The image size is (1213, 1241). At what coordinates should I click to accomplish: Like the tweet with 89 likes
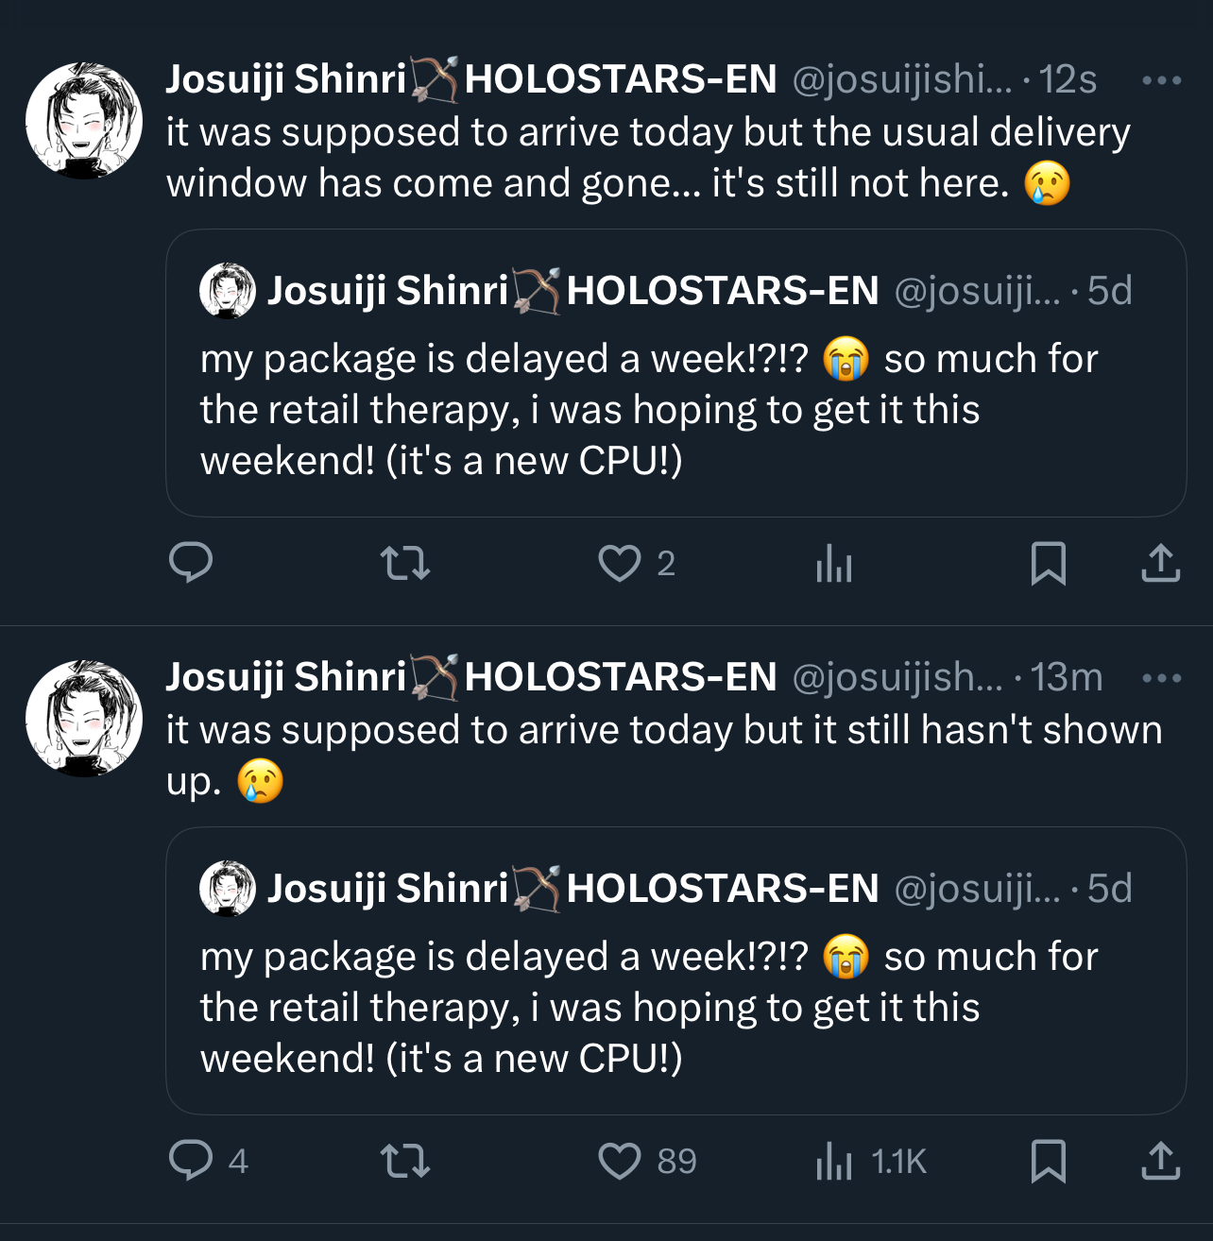[620, 1162]
